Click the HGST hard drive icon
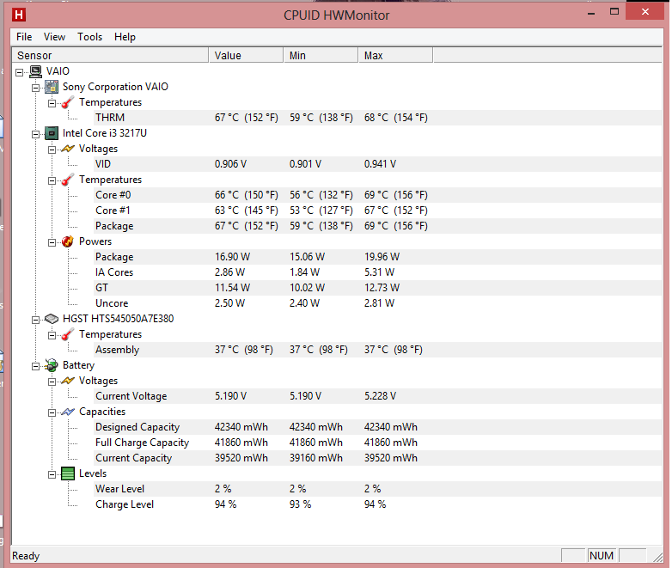This screenshot has height=568, width=672. tap(52, 319)
